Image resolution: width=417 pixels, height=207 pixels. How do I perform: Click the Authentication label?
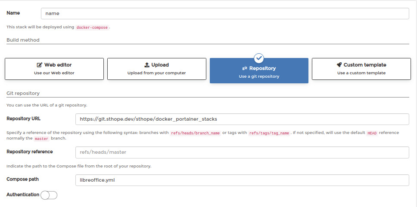pos(23,195)
